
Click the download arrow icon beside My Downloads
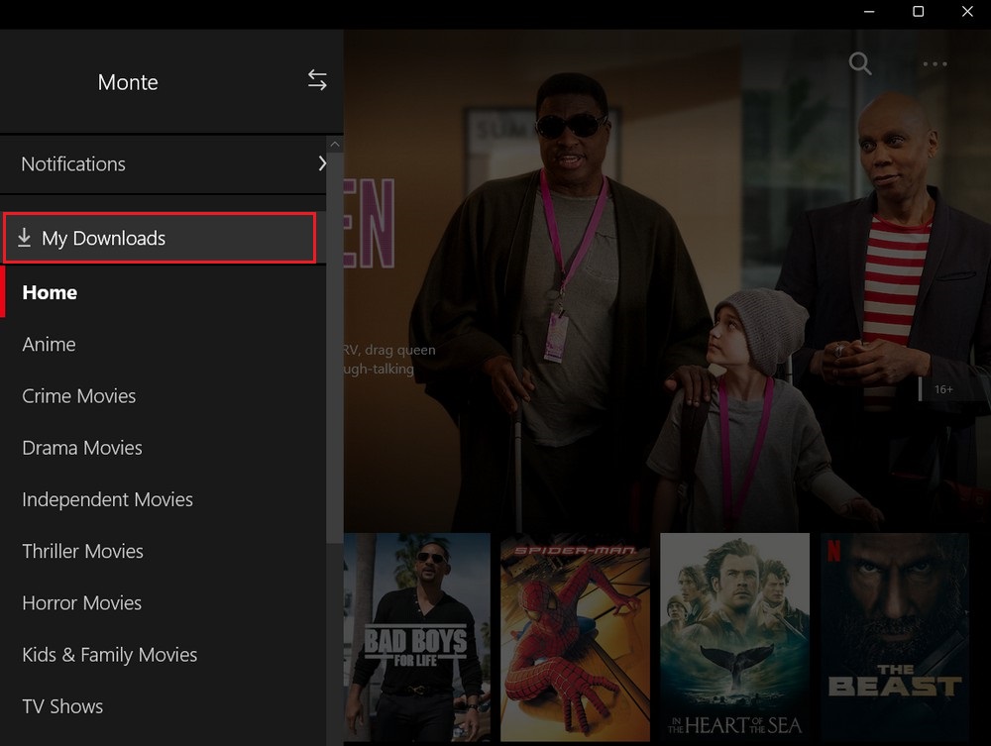point(24,238)
